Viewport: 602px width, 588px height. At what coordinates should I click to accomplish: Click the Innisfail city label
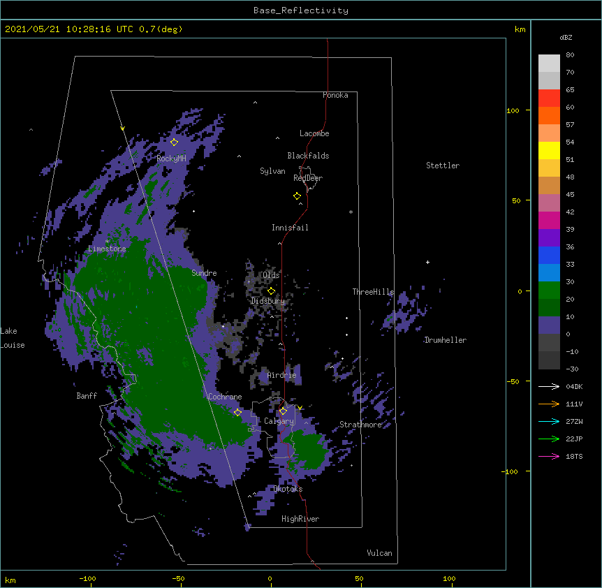(x=290, y=228)
